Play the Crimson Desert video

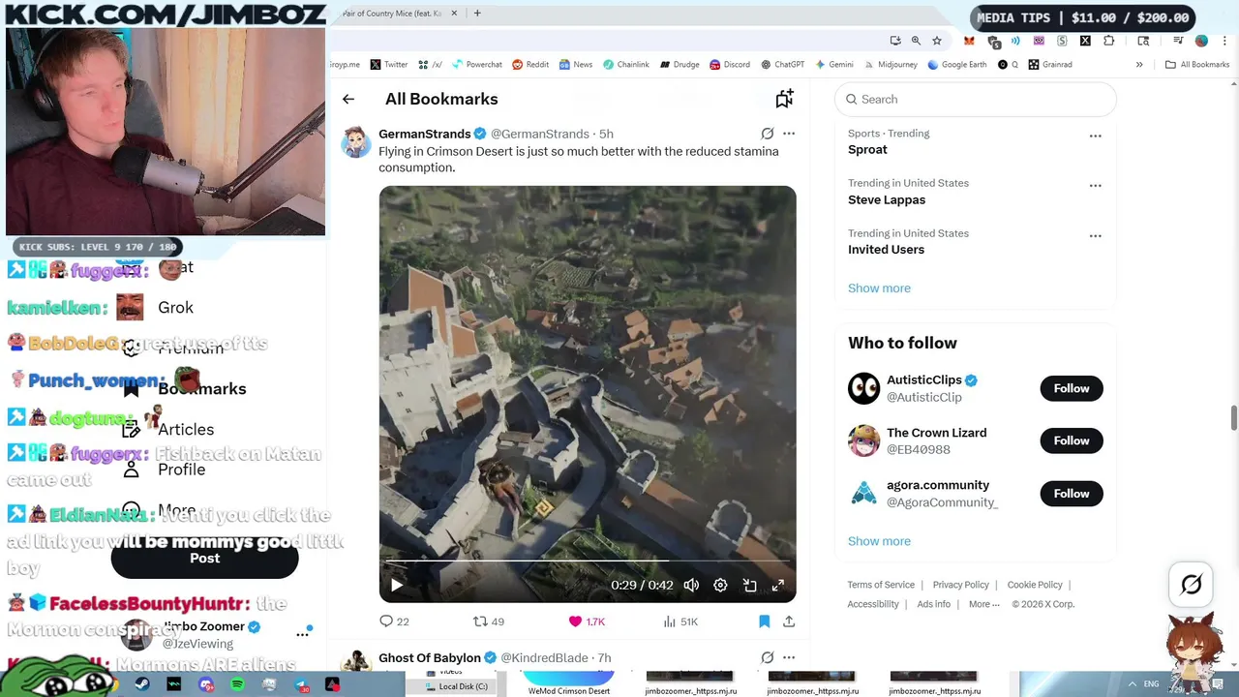[396, 585]
